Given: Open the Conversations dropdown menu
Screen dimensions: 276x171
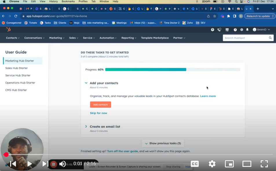Looking at the screenshot, I should click(x=34, y=38).
